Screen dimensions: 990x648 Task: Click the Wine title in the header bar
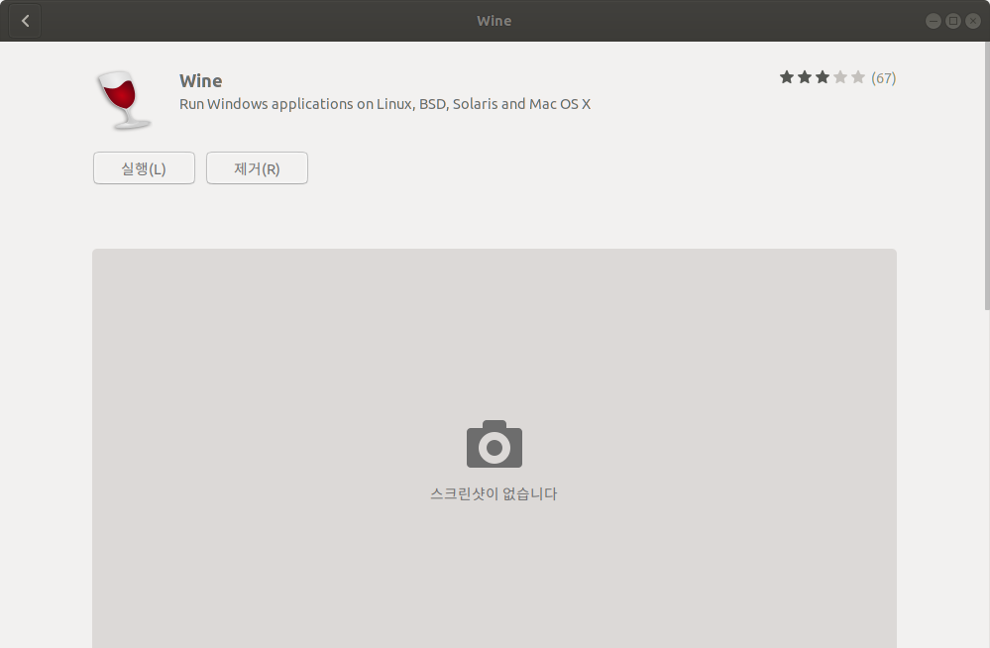click(495, 21)
